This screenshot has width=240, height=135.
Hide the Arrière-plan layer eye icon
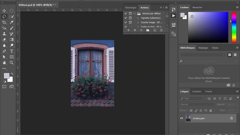pyautogui.click(x=181, y=118)
